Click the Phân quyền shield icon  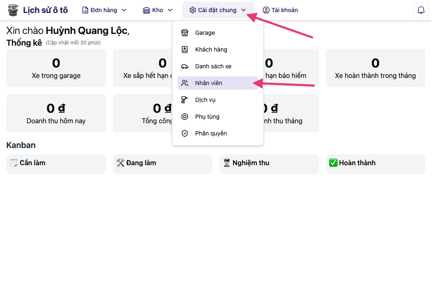185,133
